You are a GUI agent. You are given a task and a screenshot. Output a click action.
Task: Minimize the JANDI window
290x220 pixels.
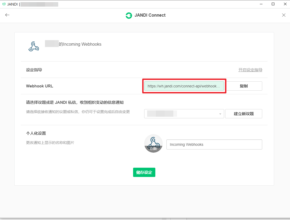click(x=261, y=4)
